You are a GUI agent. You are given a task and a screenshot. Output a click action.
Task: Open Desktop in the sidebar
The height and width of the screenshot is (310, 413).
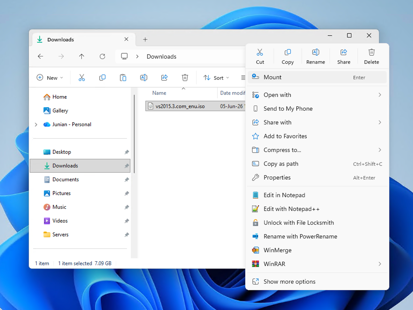[x=80, y=152]
